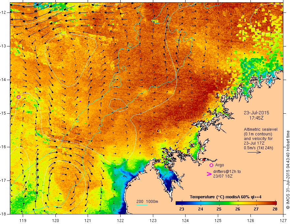
Task: Click the 0.5m/s velocity scale arrow
Action: coord(254,152)
